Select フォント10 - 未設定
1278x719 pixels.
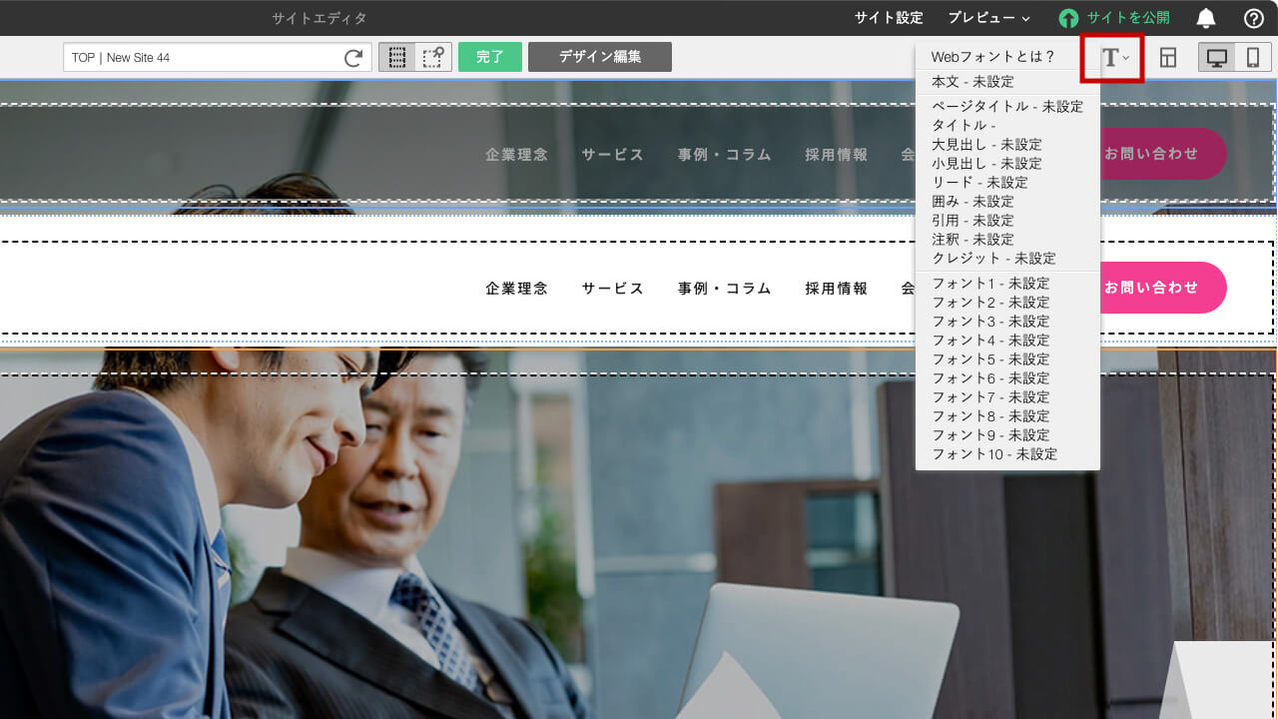click(x=994, y=453)
